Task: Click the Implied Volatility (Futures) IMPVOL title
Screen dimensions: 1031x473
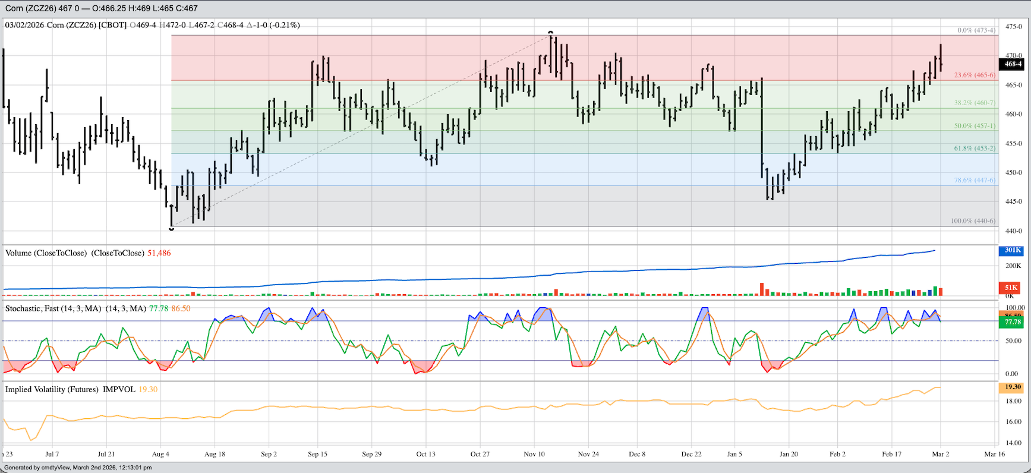Action: (70, 390)
